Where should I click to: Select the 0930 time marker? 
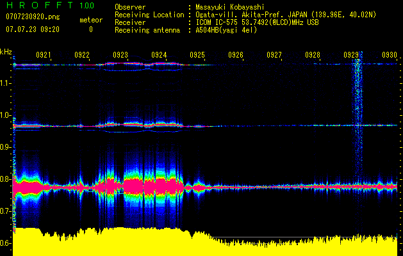pyautogui.click(x=389, y=56)
